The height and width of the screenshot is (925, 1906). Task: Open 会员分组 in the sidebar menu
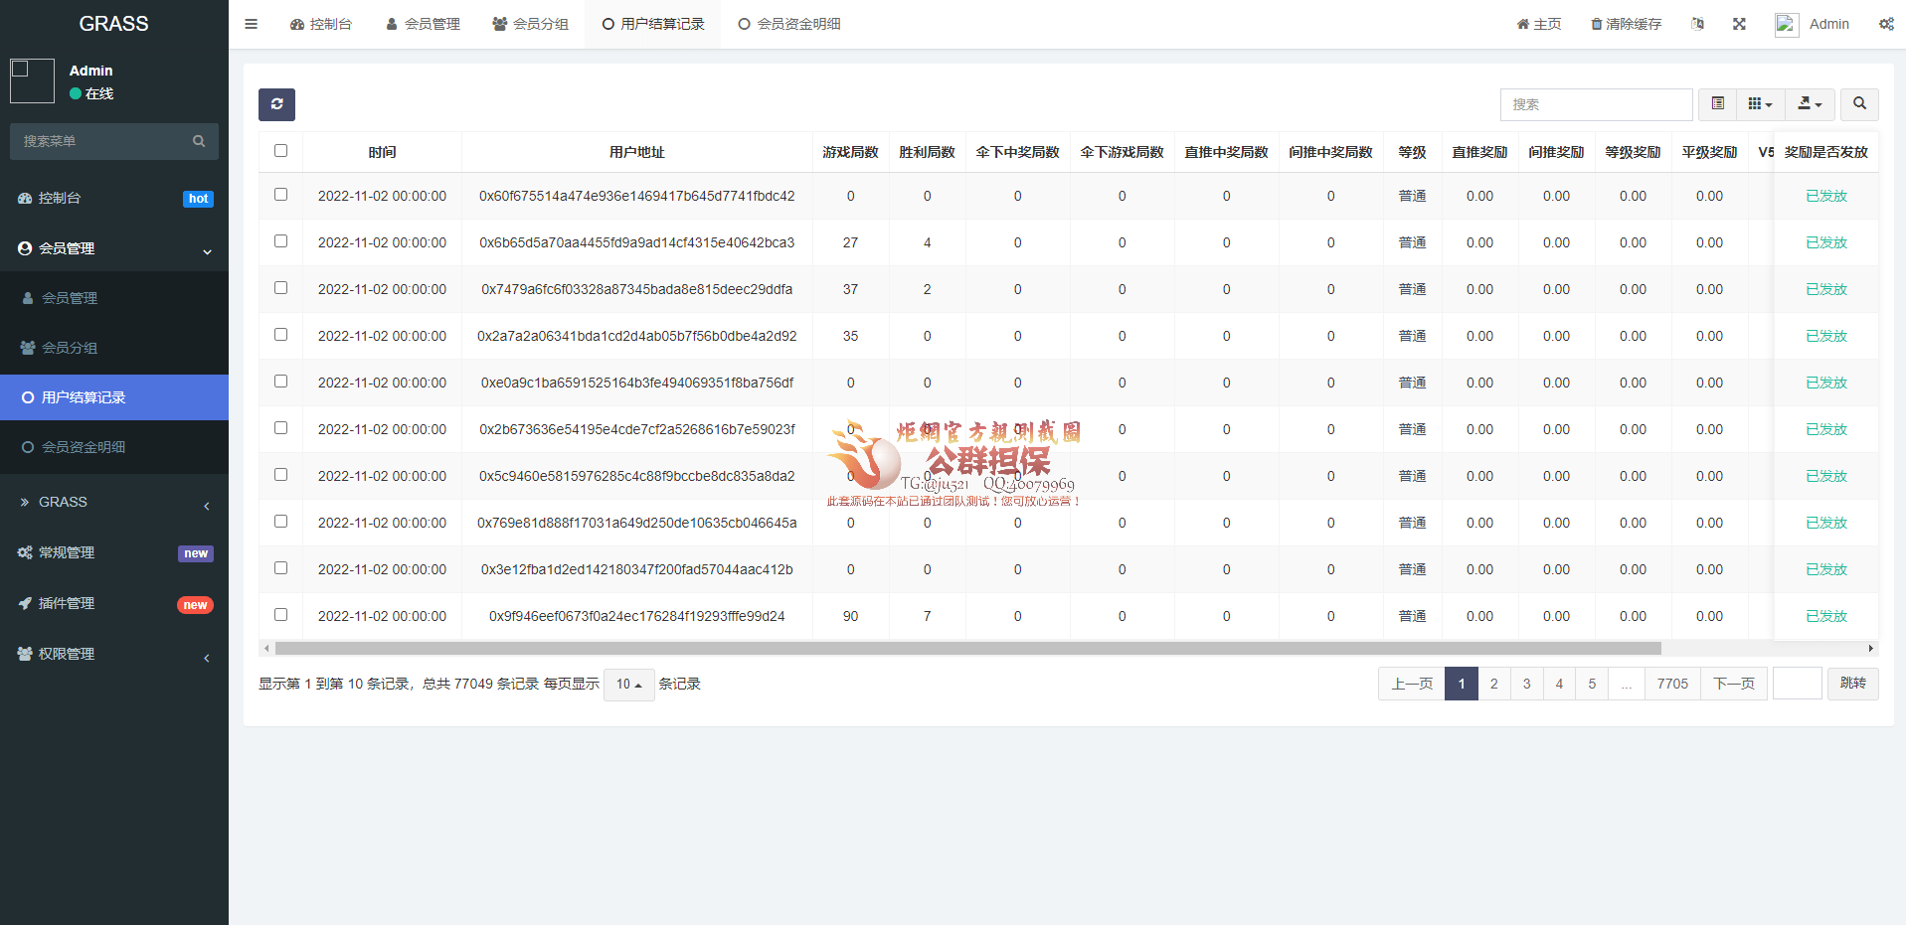[x=70, y=348]
